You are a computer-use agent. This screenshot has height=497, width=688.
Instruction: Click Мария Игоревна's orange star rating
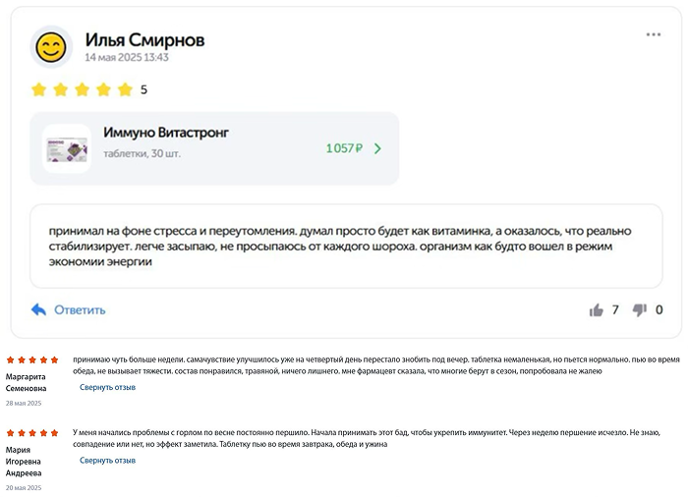32,433
